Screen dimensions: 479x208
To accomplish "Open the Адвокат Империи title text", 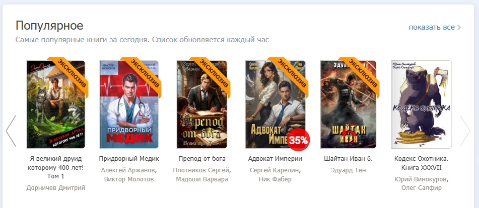I will (275, 159).
